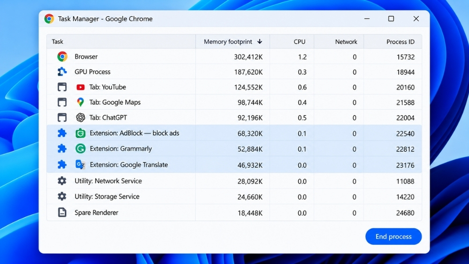Click process ID 22004

(x=405, y=118)
